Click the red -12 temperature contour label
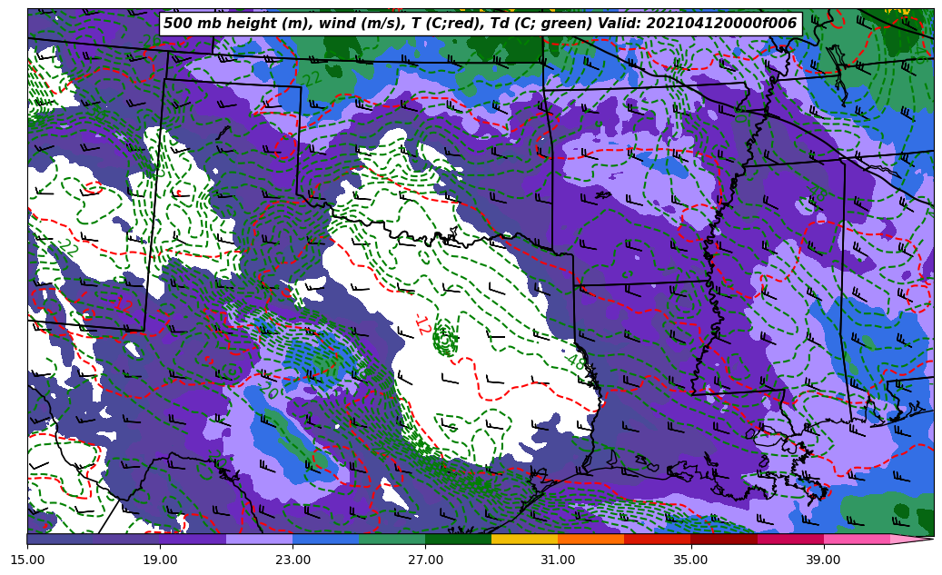Screen dimensions: 942x575 [x=421, y=325]
